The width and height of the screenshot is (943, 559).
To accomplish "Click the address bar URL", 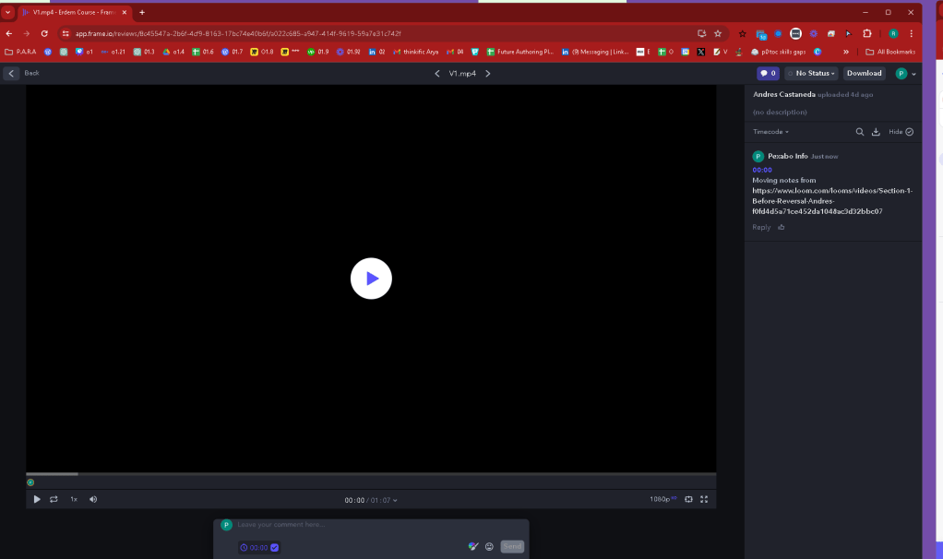I will (x=238, y=33).
